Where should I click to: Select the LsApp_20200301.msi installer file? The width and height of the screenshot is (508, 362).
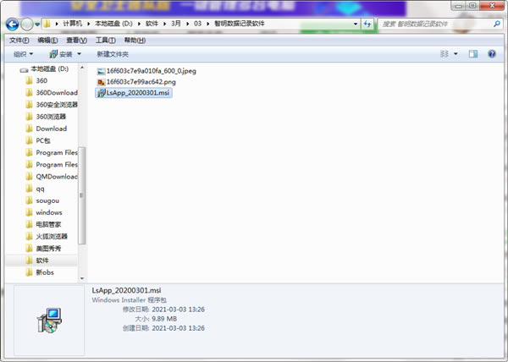[140, 92]
